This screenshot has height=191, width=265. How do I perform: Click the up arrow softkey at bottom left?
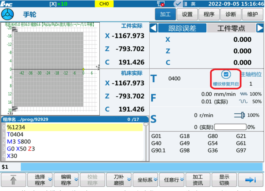[14, 180]
